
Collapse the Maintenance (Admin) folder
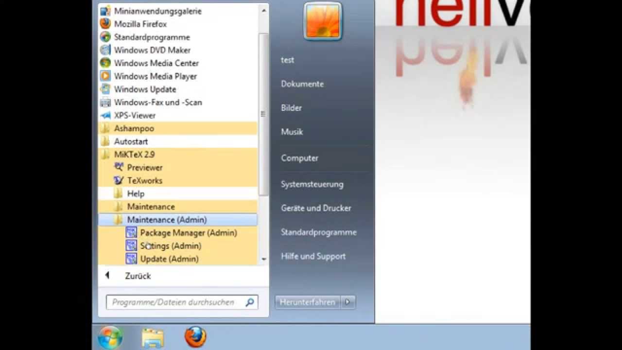(x=178, y=220)
